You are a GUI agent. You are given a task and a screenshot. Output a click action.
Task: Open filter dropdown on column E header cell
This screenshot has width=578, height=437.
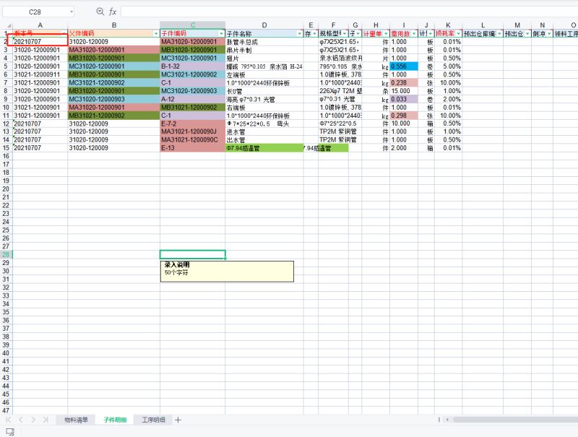click(x=314, y=33)
